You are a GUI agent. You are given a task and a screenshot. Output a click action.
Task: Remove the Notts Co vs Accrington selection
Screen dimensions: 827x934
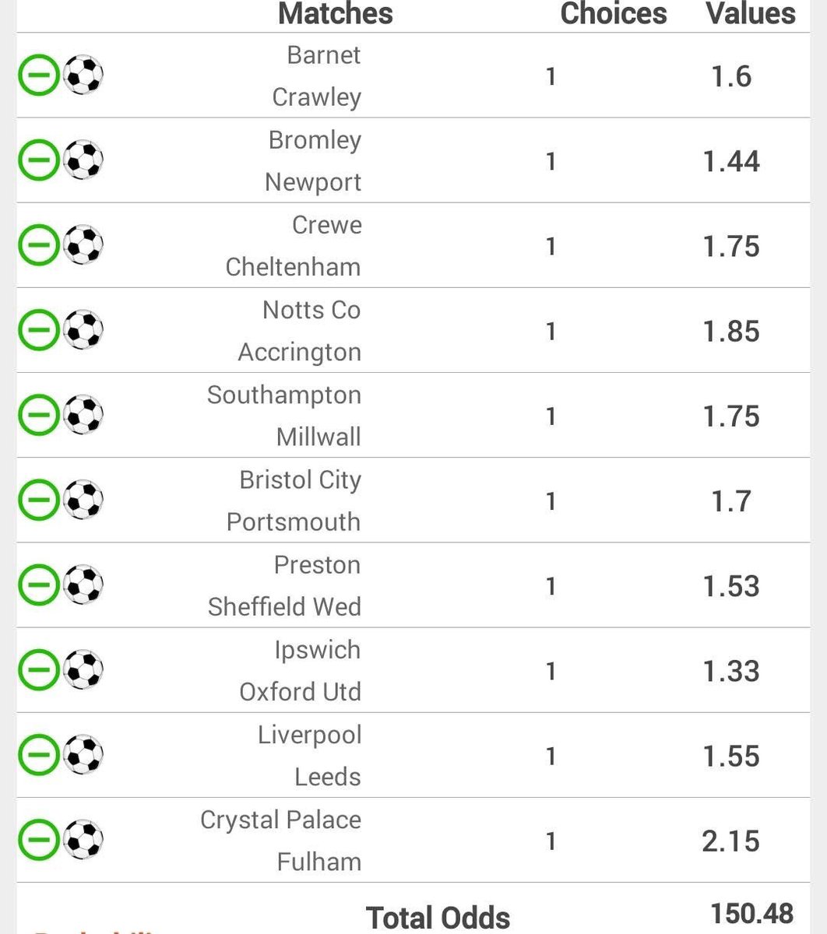pos(38,330)
